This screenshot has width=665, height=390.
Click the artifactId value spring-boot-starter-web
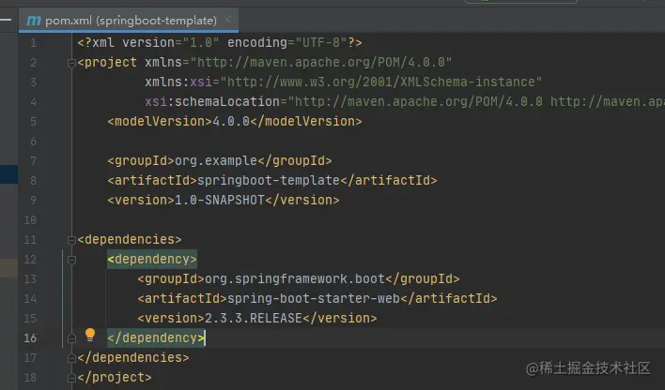(314, 298)
